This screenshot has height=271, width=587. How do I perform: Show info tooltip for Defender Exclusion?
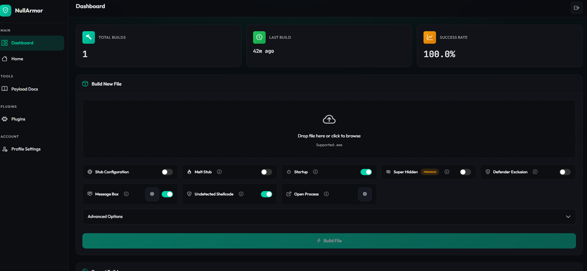[x=535, y=172]
